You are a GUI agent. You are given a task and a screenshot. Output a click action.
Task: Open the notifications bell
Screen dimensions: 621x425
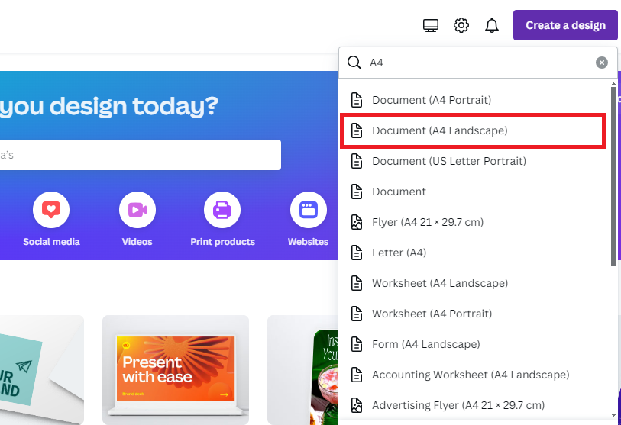[x=491, y=25]
